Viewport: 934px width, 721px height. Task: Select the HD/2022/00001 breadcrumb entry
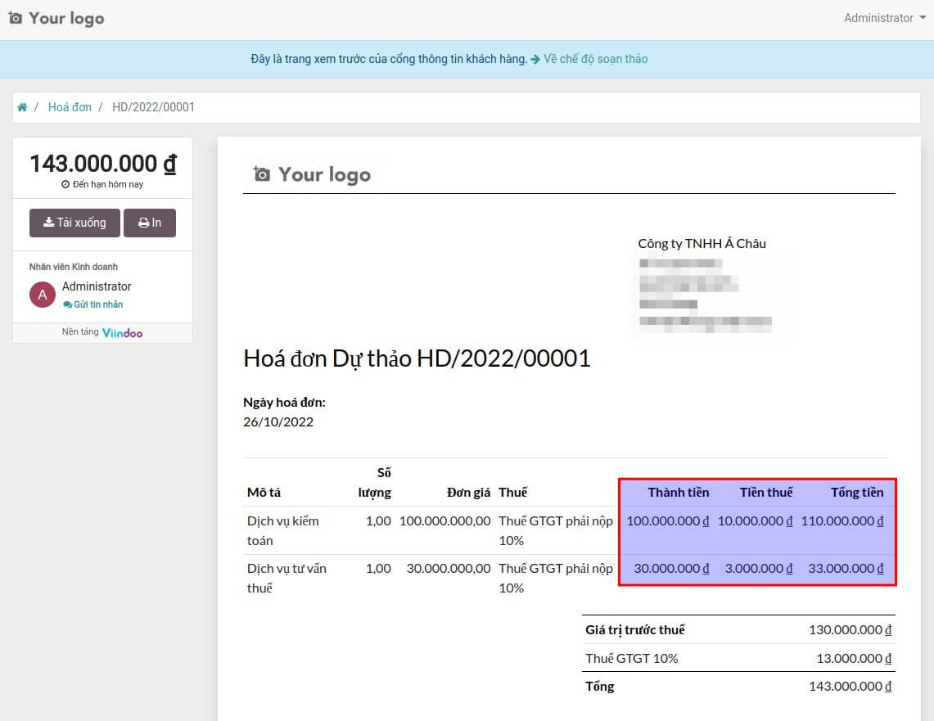tap(153, 106)
